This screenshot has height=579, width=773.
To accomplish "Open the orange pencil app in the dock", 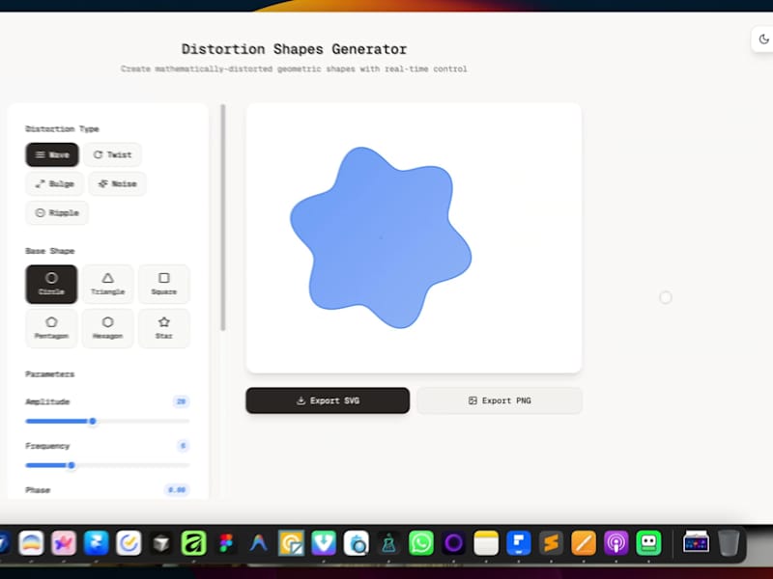I will coord(584,543).
